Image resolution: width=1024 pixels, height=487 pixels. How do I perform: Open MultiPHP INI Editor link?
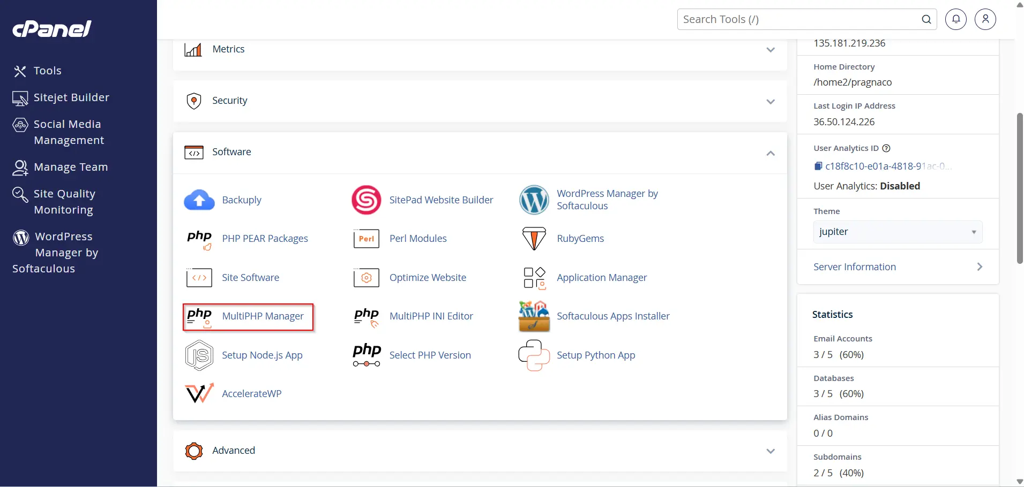431,316
